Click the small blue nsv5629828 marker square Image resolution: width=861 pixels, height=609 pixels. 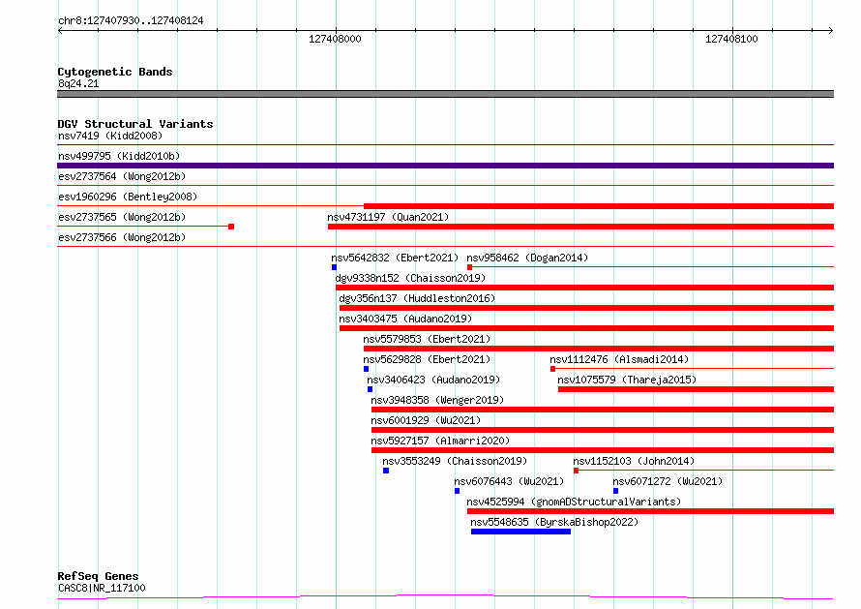point(367,369)
